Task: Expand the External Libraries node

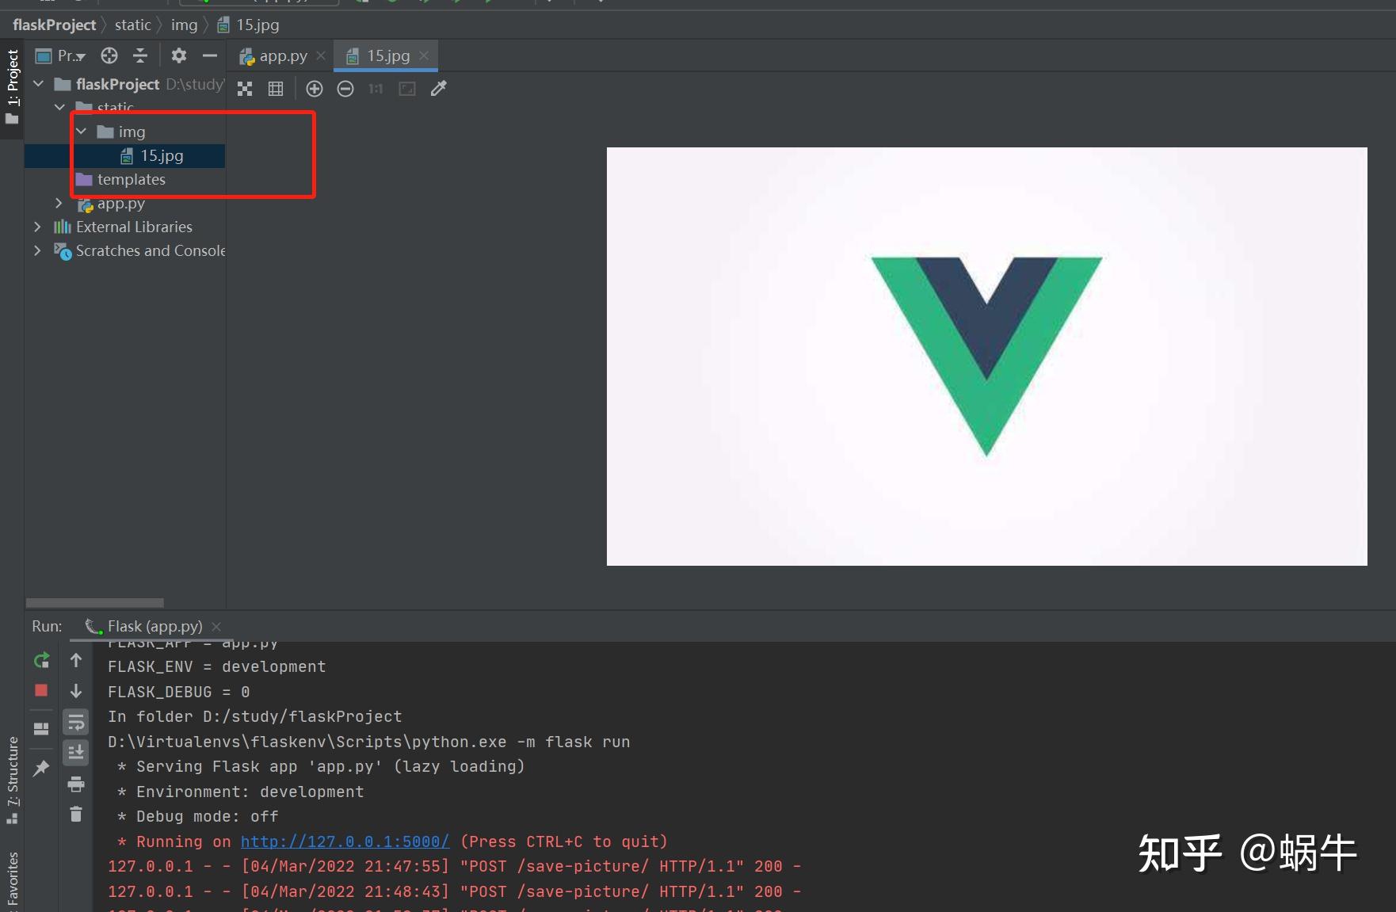Action: (x=37, y=227)
